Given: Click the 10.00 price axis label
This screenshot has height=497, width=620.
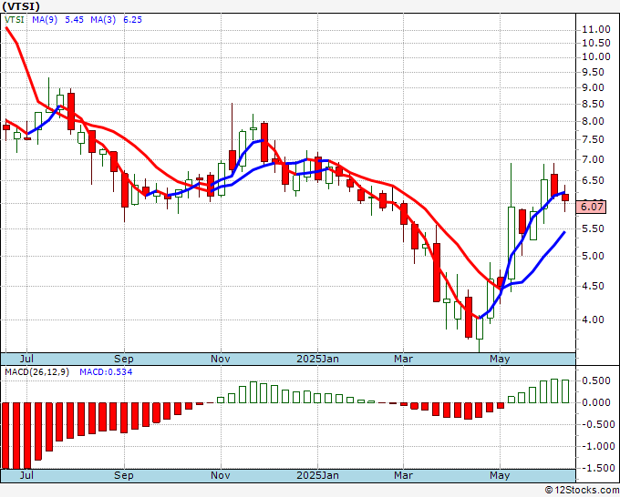Looking at the screenshot, I should (596, 56).
